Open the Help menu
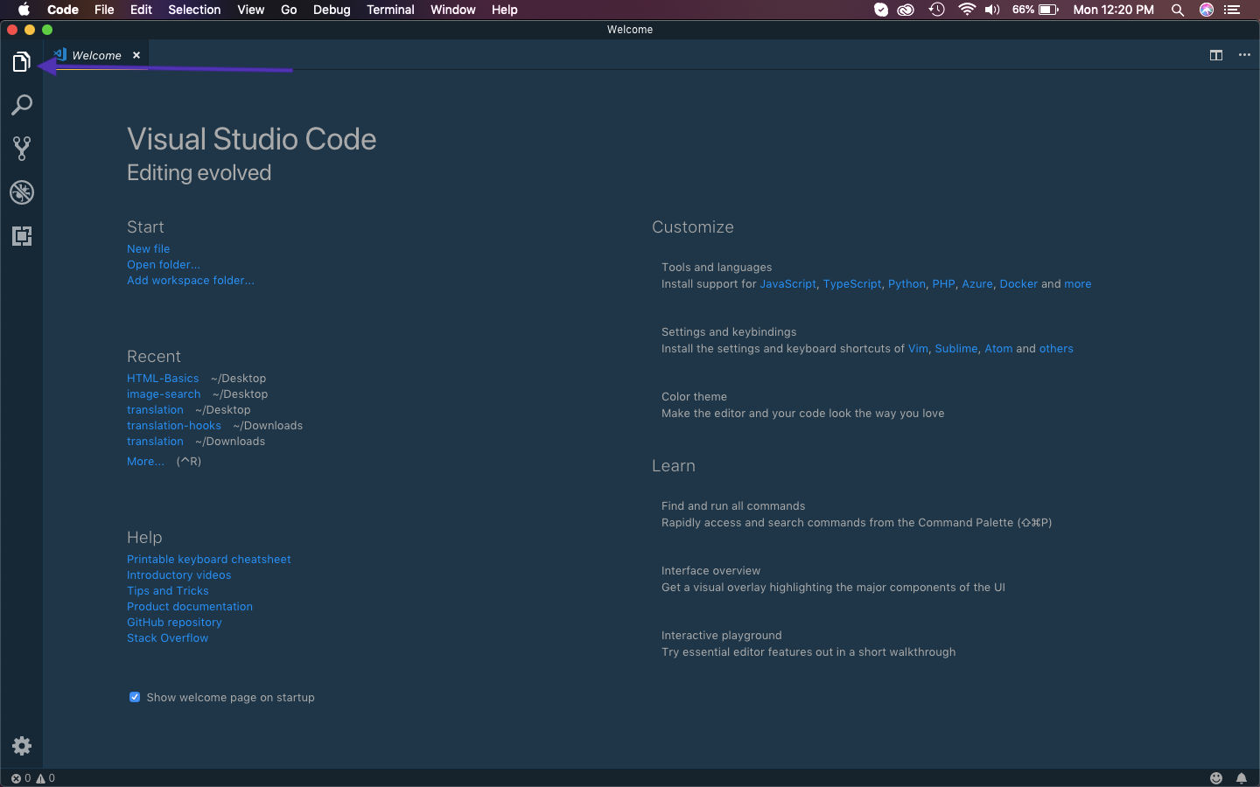Screen dimensions: 1260x787 tap(505, 10)
